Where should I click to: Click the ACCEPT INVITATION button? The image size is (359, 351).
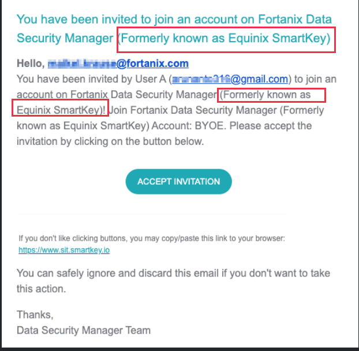(x=178, y=181)
